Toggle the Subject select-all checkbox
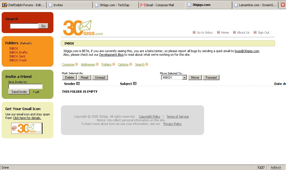286x170 pixels. pyautogui.click(x=135, y=83)
